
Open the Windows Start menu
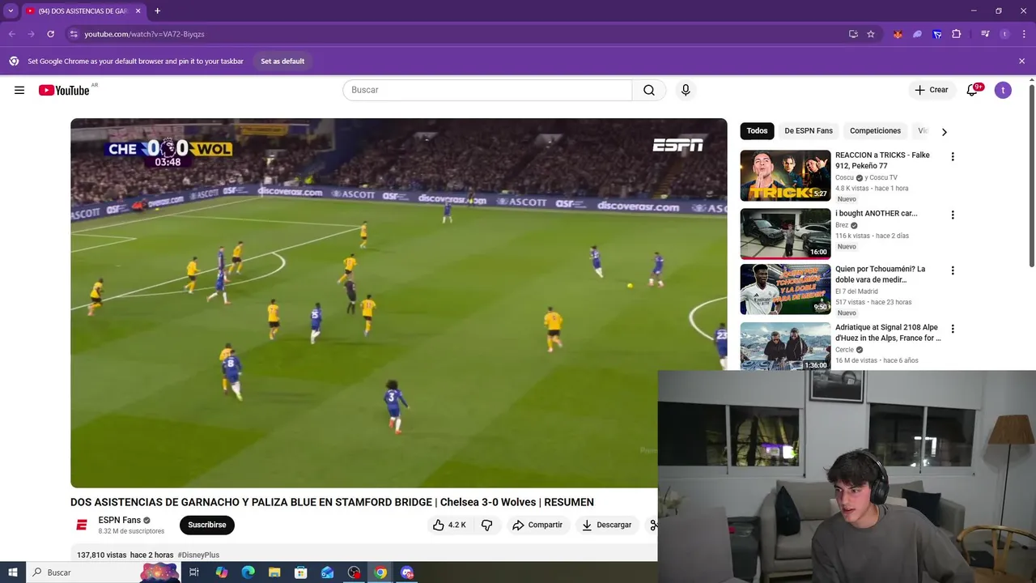click(13, 572)
